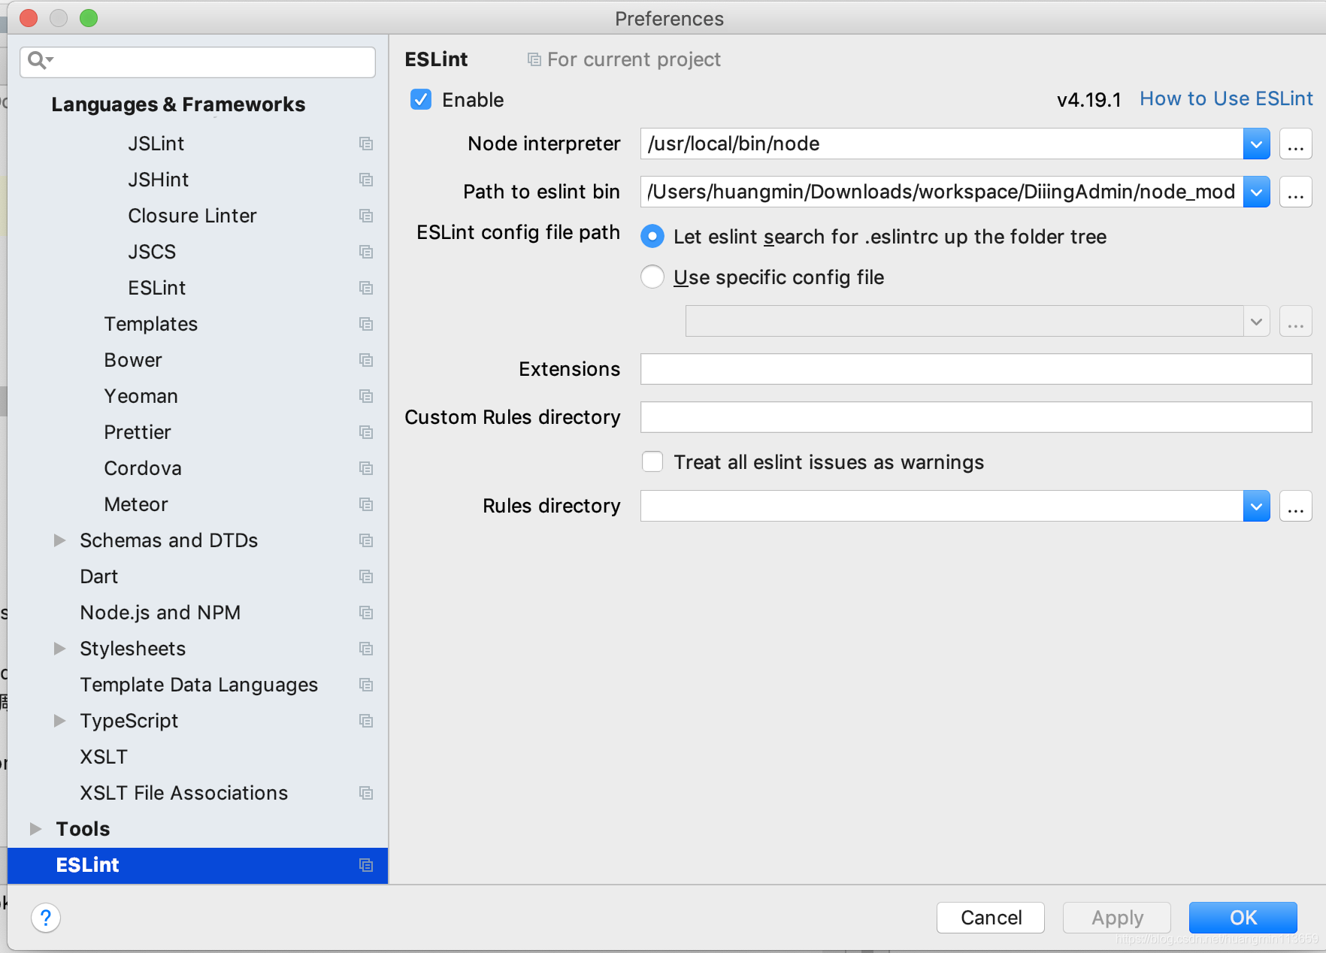Open Node.js and NPM settings
The width and height of the screenshot is (1326, 953).
tap(160, 613)
